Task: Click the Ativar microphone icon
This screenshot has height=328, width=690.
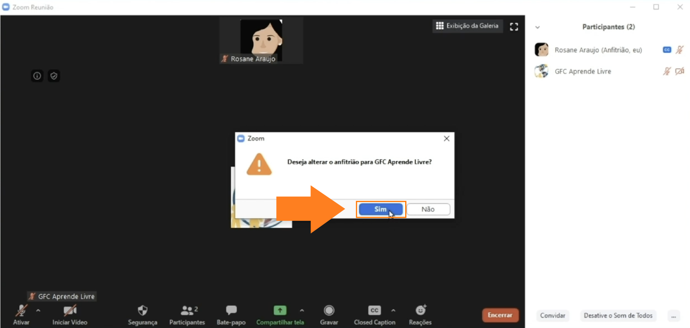Action: pyautogui.click(x=21, y=311)
